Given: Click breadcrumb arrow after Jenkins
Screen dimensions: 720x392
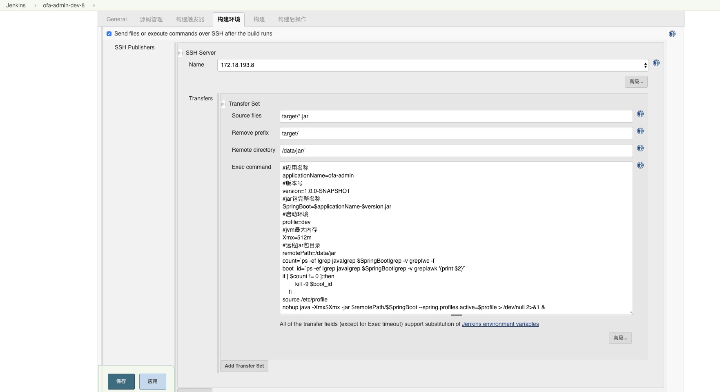Looking at the screenshot, I should point(35,5).
